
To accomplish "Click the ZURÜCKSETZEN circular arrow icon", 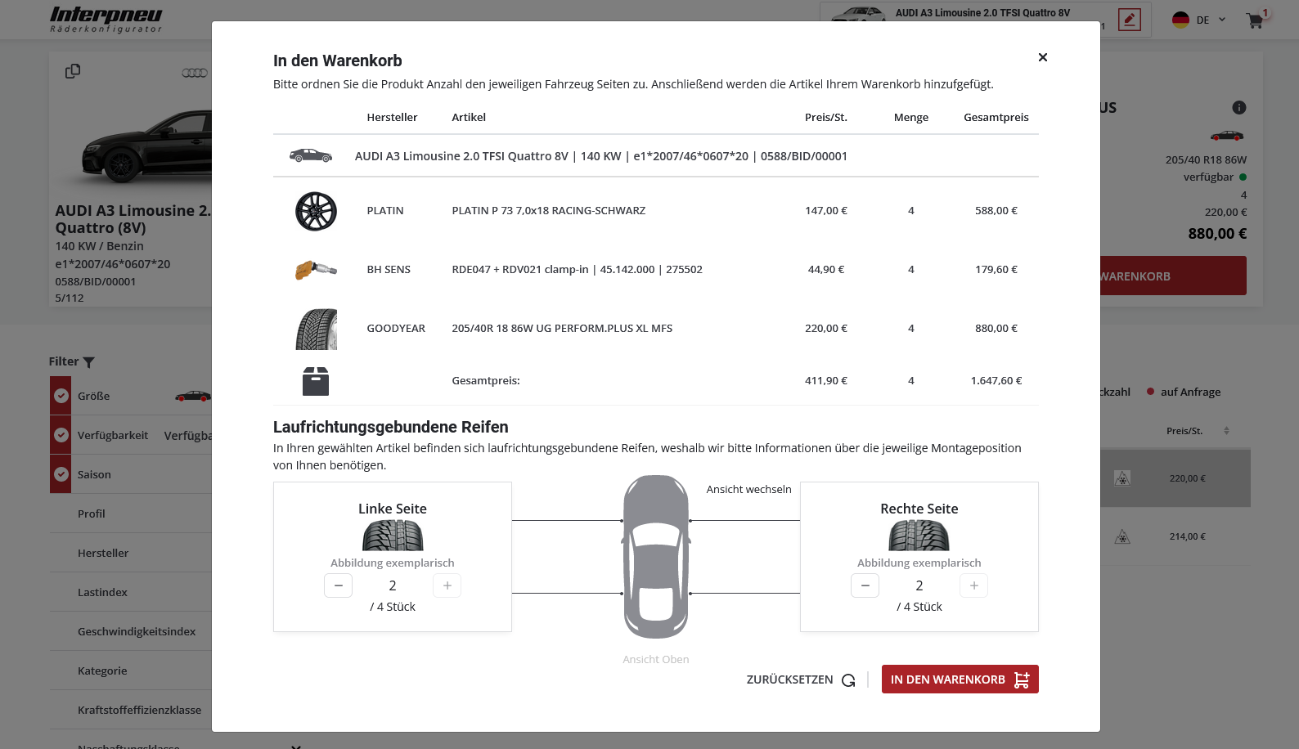I will [848, 680].
